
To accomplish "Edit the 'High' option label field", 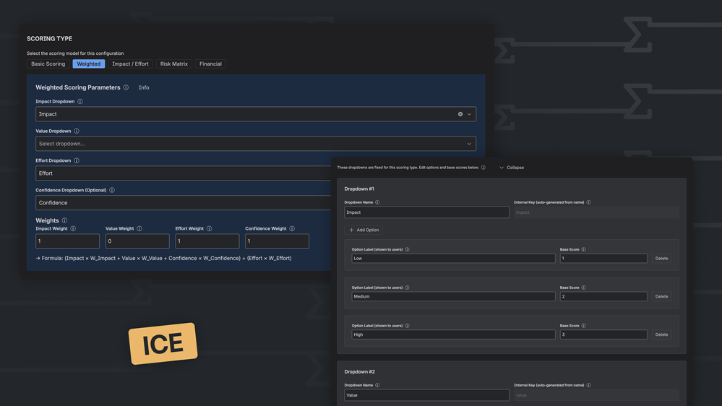I will [453, 334].
